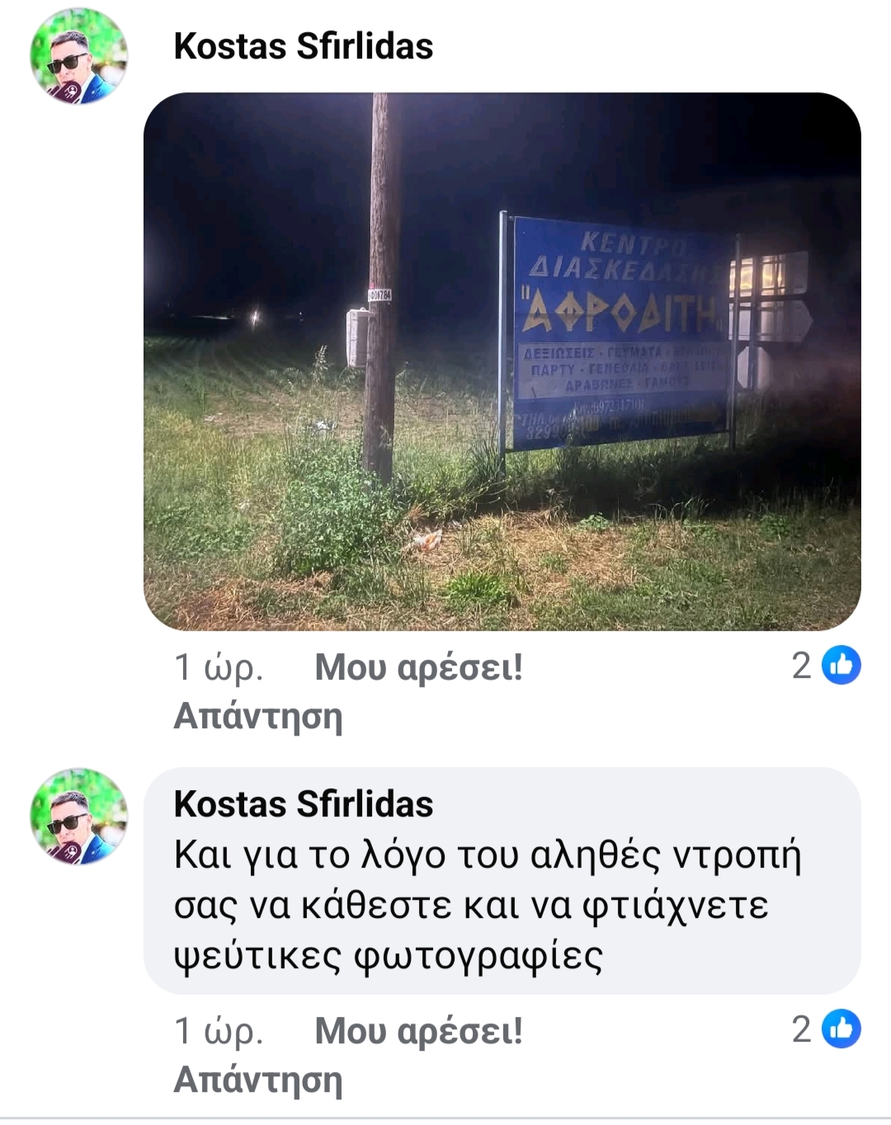
Task: Reply to photo comment with Απάντηση
Action: click(257, 716)
